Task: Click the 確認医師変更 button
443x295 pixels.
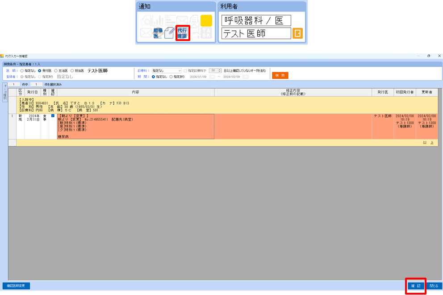Action: (16, 286)
